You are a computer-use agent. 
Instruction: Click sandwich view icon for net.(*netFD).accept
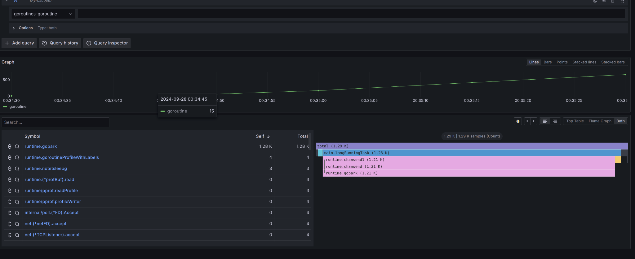click(10, 224)
